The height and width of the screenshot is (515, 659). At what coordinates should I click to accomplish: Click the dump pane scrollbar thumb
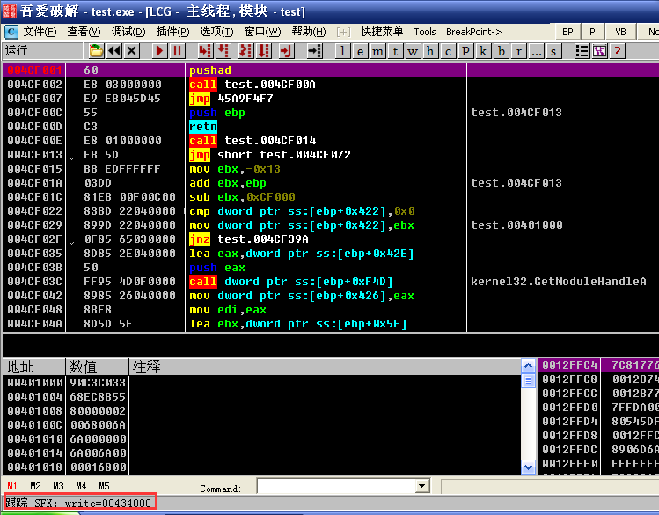pos(528,381)
